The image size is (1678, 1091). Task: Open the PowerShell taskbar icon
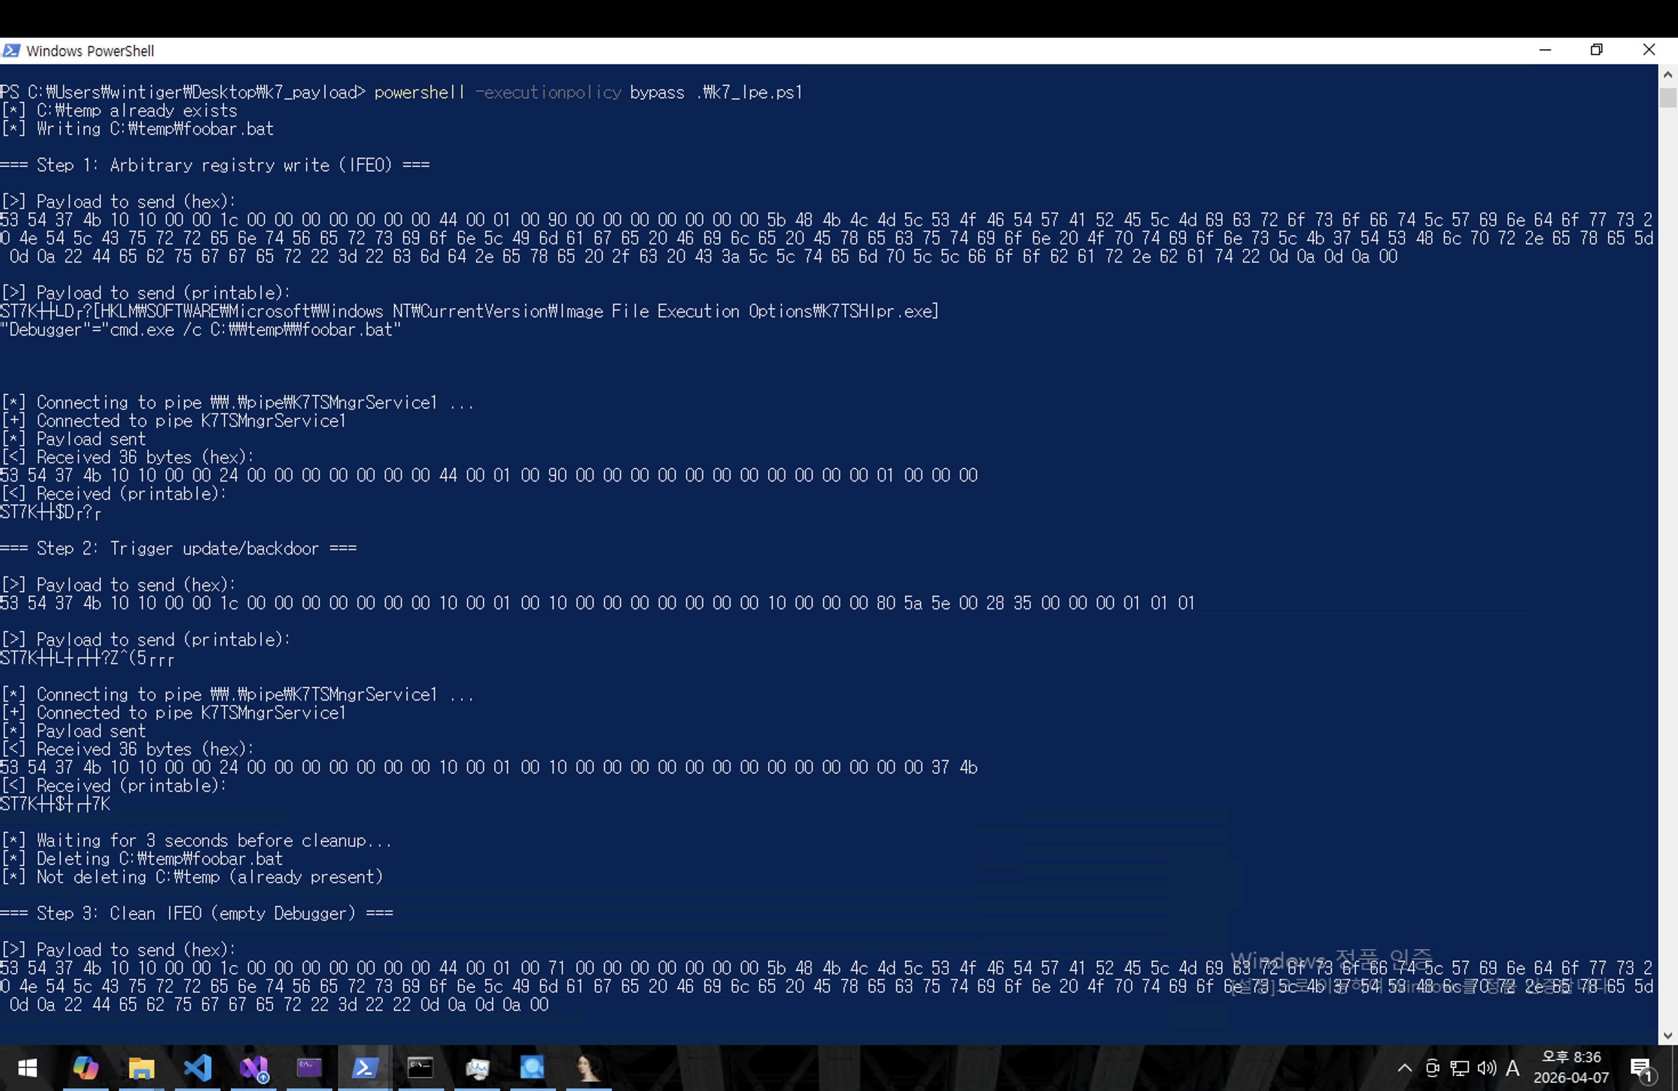(x=365, y=1068)
